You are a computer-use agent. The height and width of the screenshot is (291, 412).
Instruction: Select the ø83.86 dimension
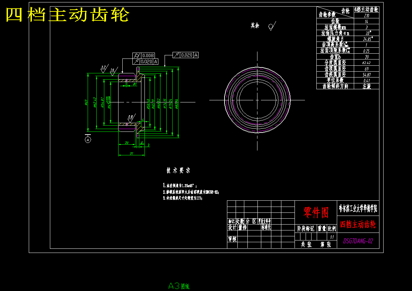click(177, 104)
